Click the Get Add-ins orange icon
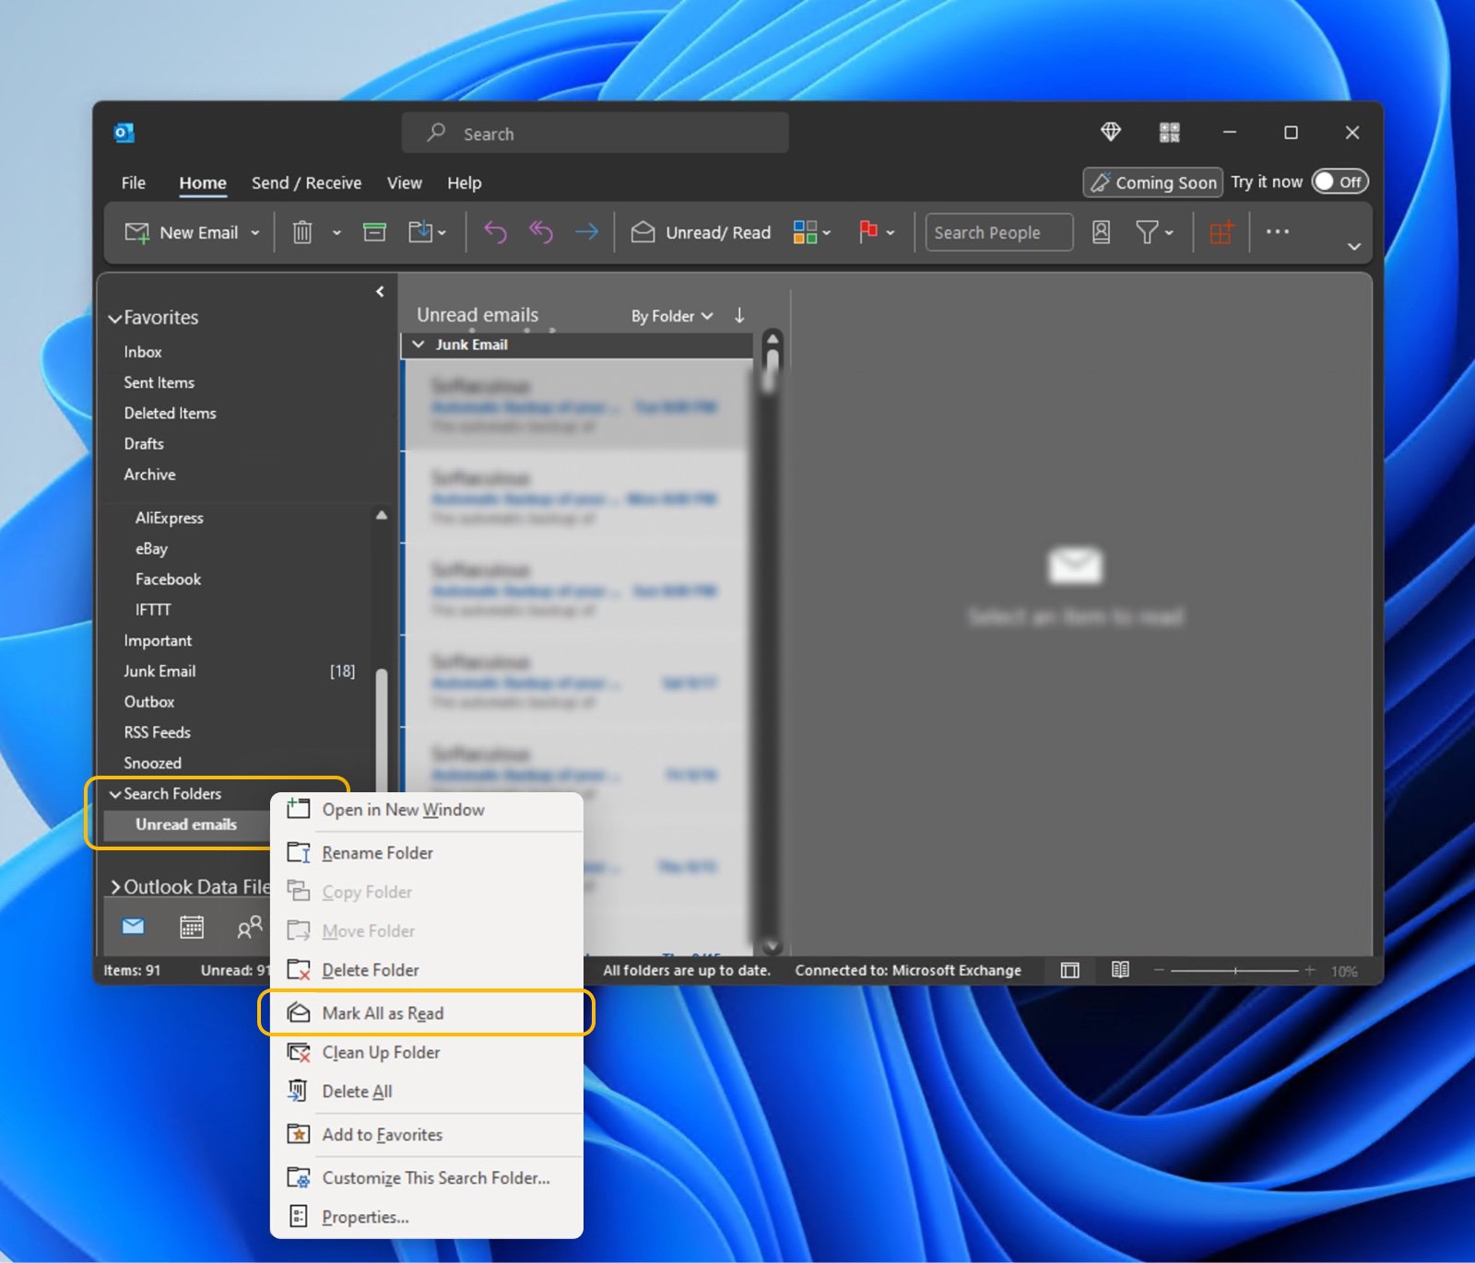Viewport: 1475px width, 1263px height. pos(1221,233)
